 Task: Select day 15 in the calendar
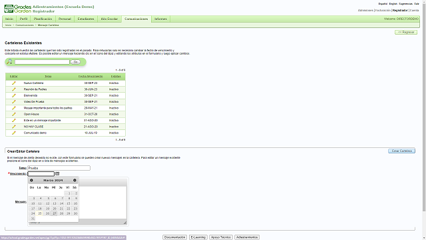click(x=68, y=203)
